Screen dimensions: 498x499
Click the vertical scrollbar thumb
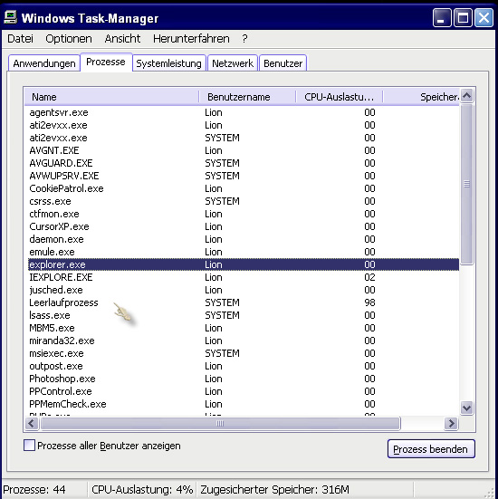(467, 184)
